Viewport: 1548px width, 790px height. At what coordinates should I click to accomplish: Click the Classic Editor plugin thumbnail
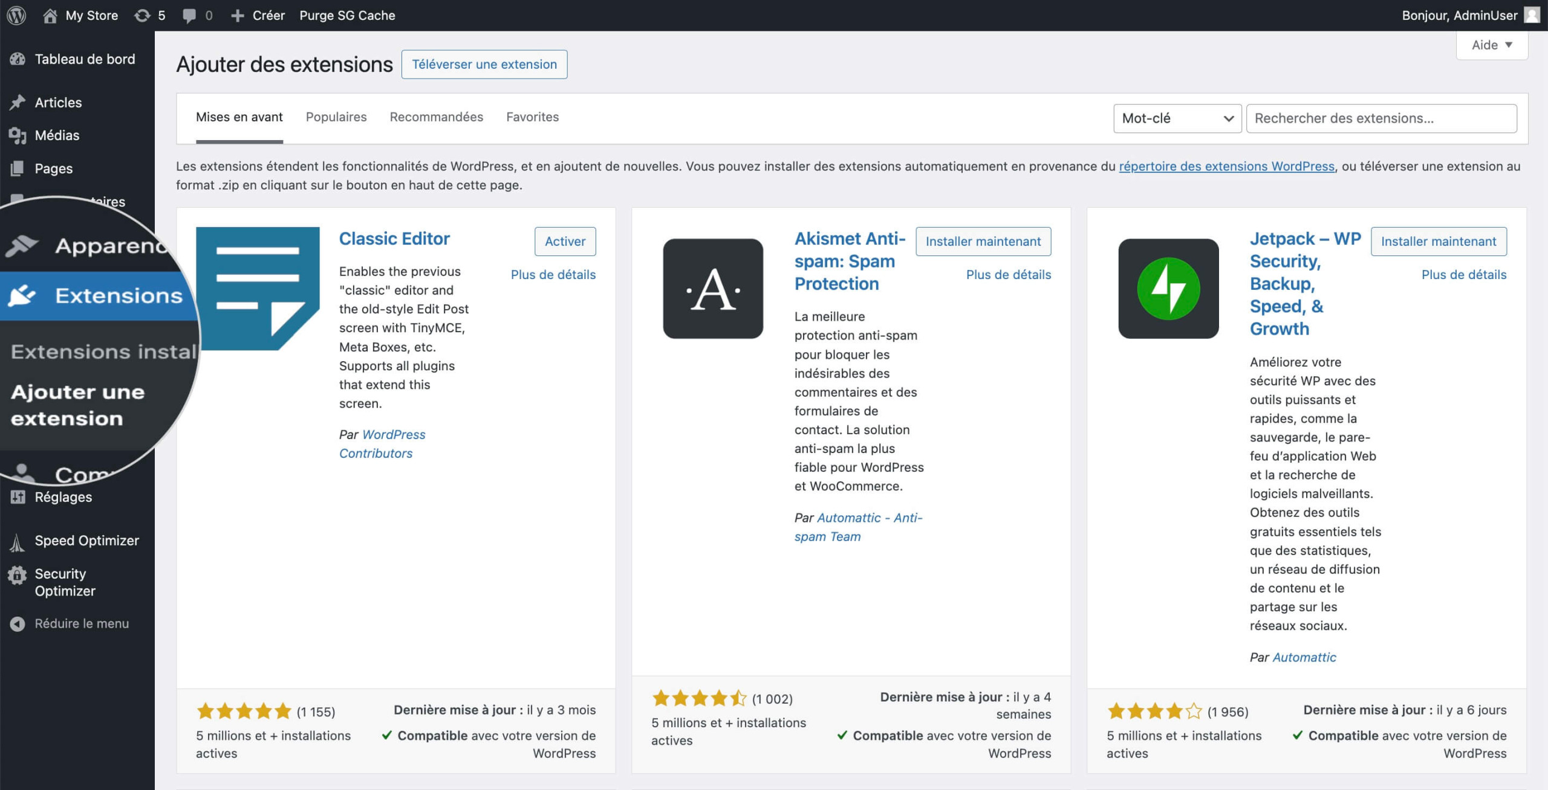[258, 289]
